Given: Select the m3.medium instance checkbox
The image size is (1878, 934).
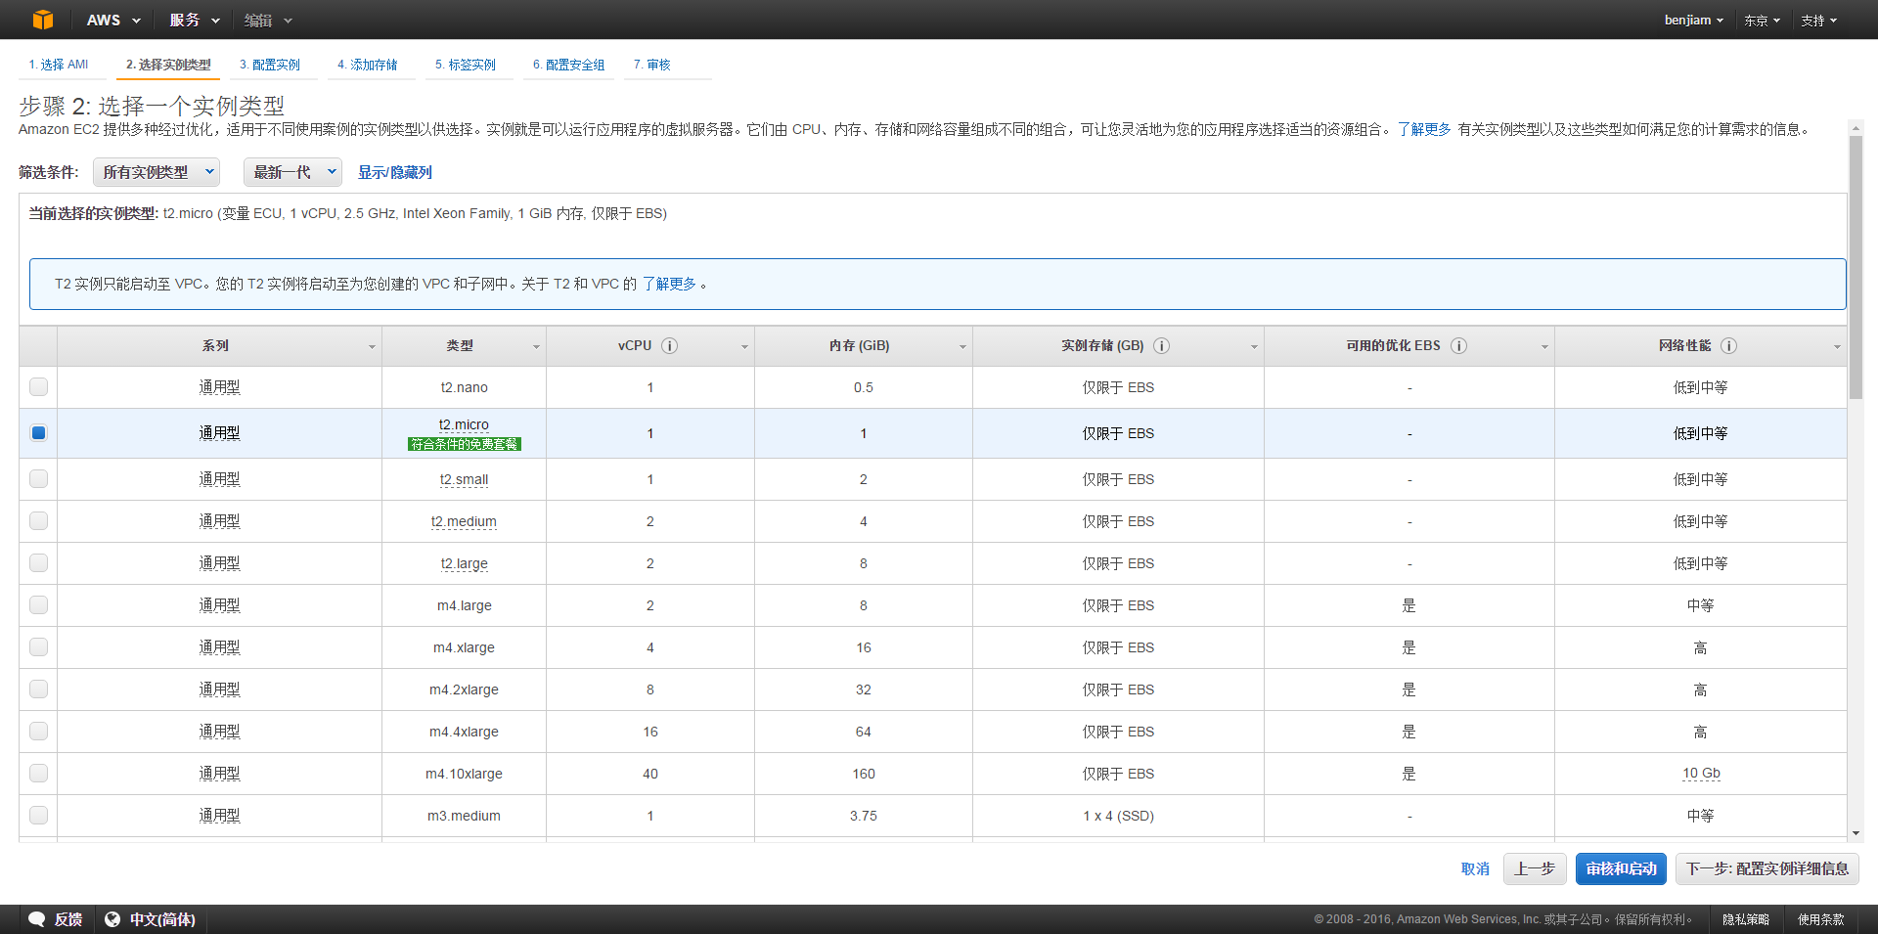Looking at the screenshot, I should 38,815.
